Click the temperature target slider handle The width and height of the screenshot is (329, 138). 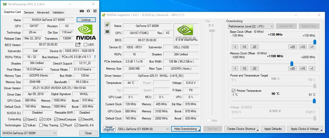click(314, 101)
